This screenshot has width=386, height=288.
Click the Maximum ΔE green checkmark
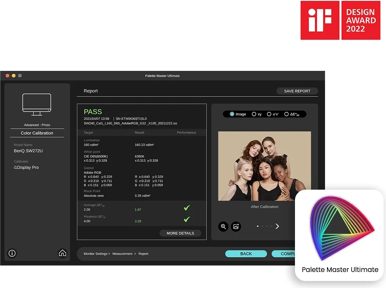[187, 219]
